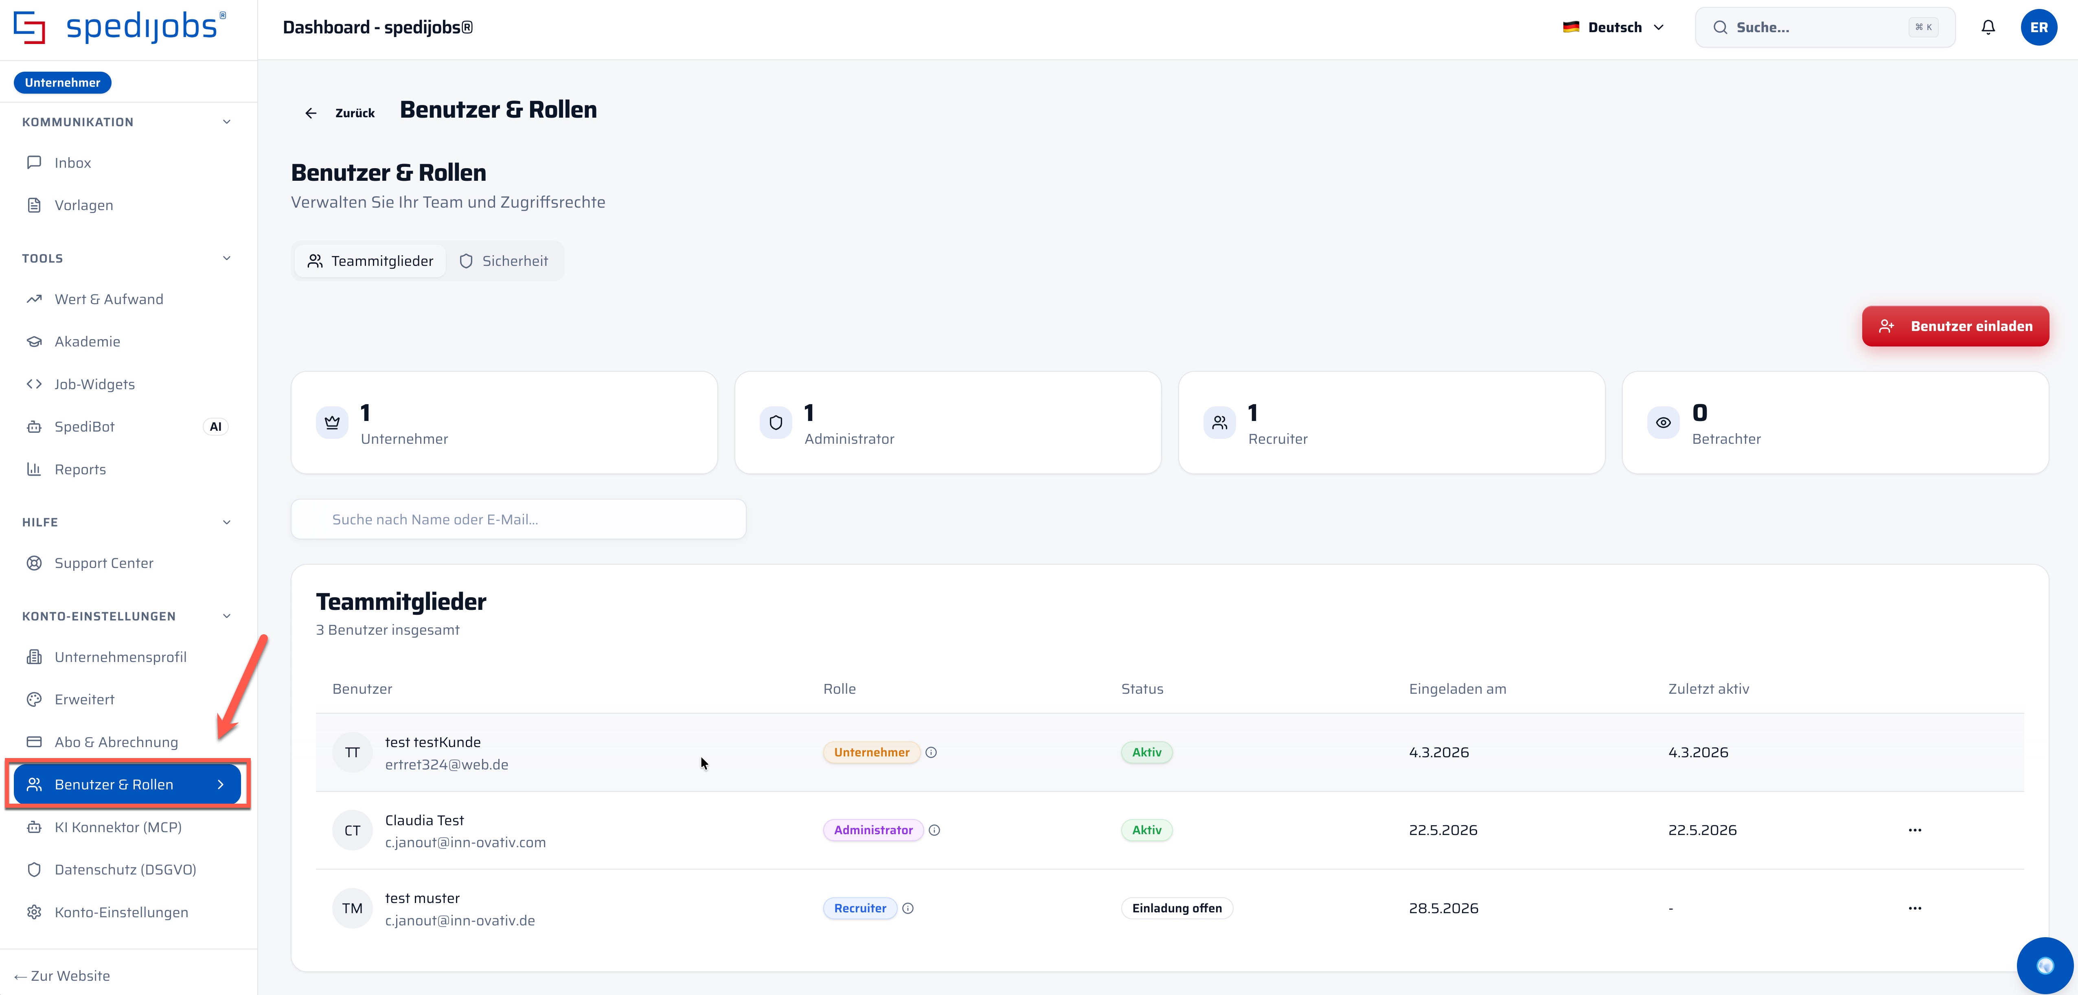Collapse the Konto-Einstellungen section
This screenshot has height=995, width=2078.
[x=227, y=616]
